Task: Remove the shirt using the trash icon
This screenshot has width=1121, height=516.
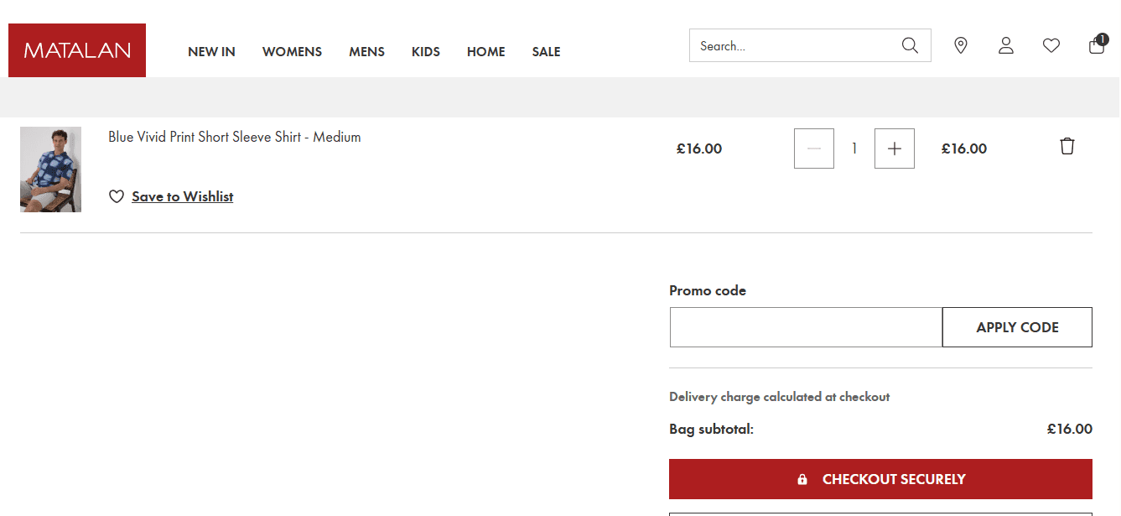Action: 1067,146
